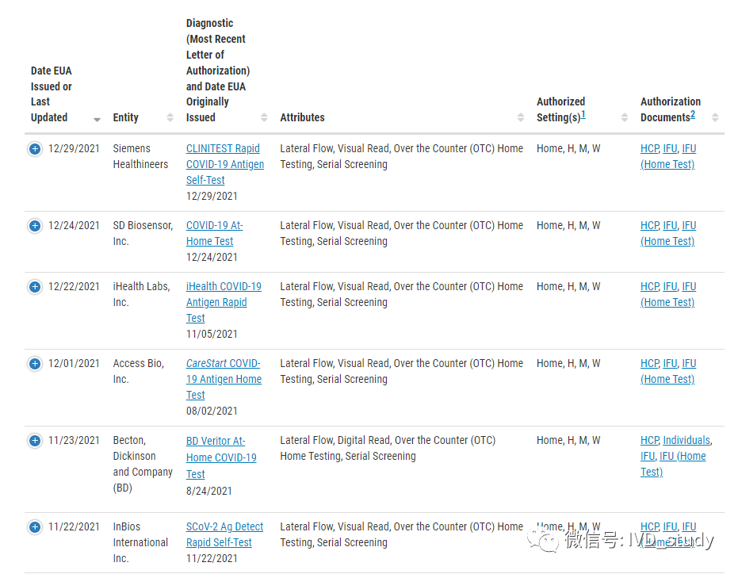The width and height of the screenshot is (738, 574).
Task: Open footnote 2 on Authorization Documents
Action: point(693,115)
